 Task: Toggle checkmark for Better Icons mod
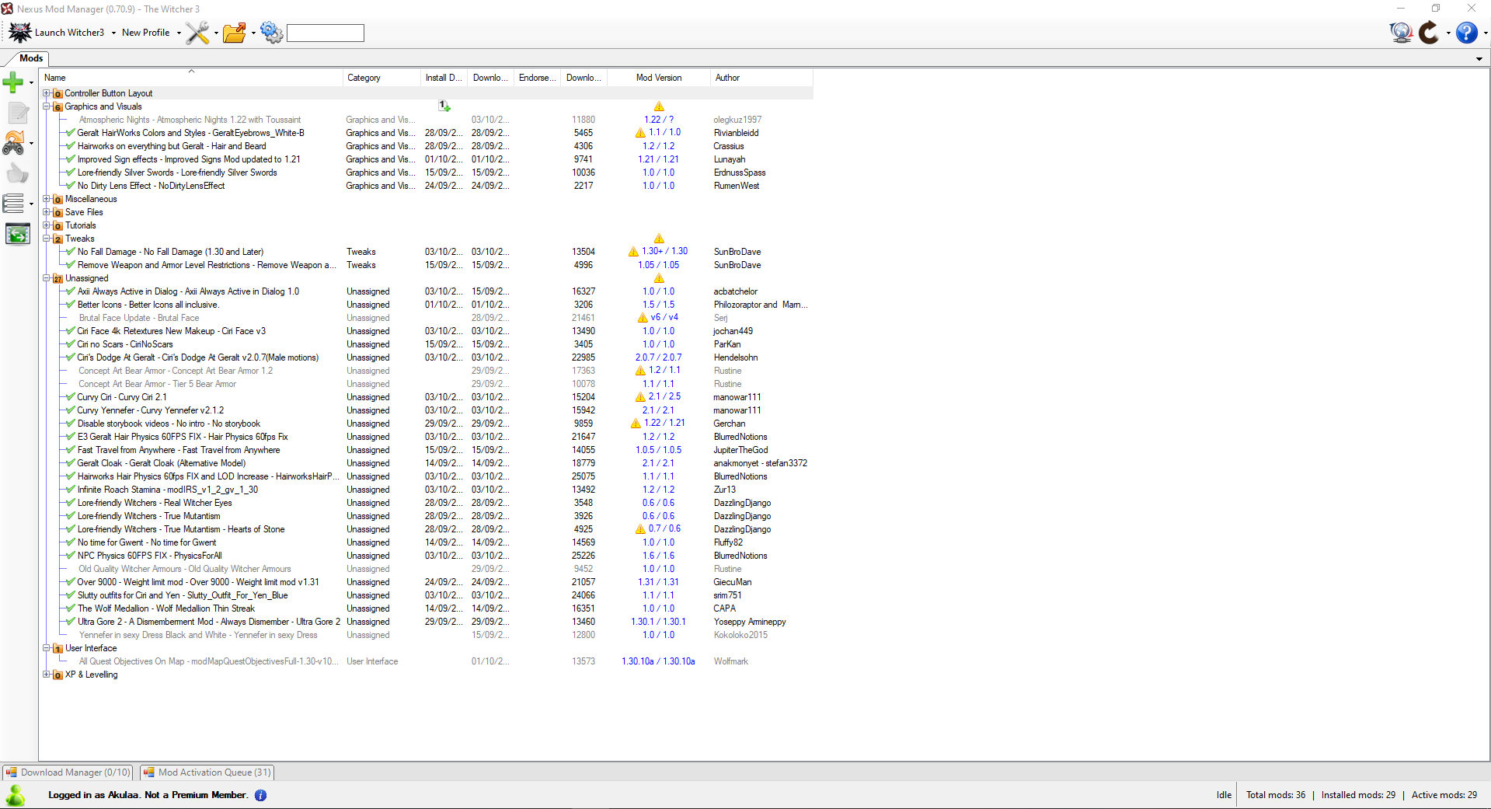[71, 305]
